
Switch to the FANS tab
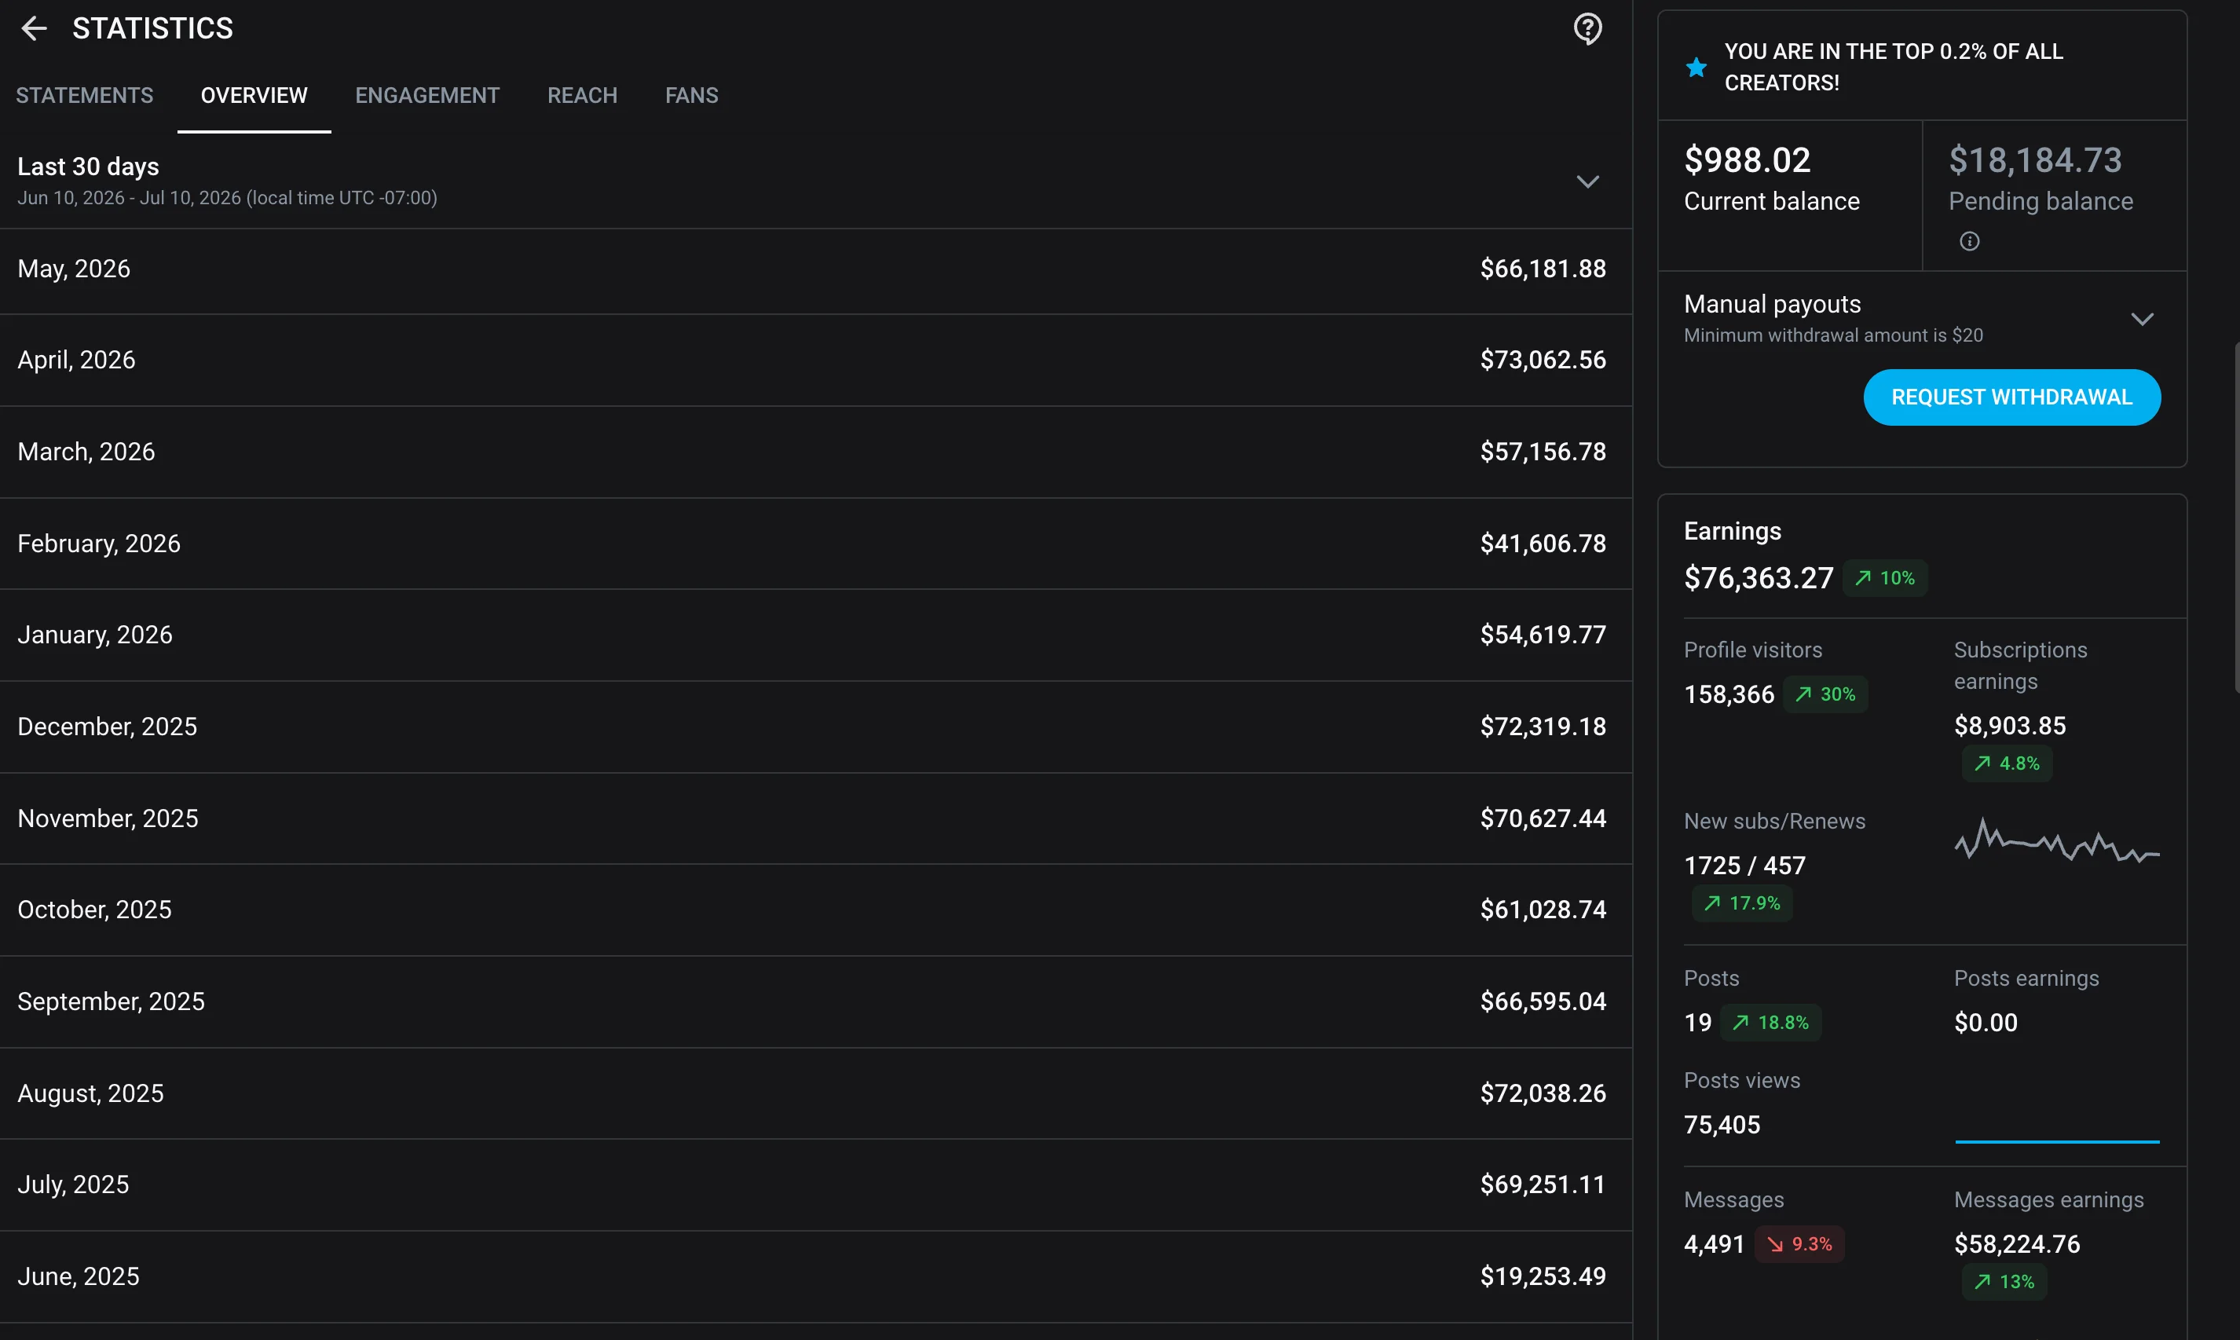pyautogui.click(x=692, y=96)
